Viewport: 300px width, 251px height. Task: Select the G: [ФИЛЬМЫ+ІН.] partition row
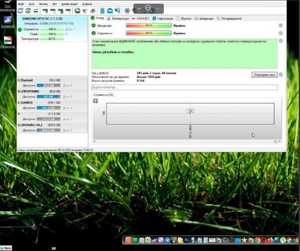pyautogui.click(x=52, y=127)
